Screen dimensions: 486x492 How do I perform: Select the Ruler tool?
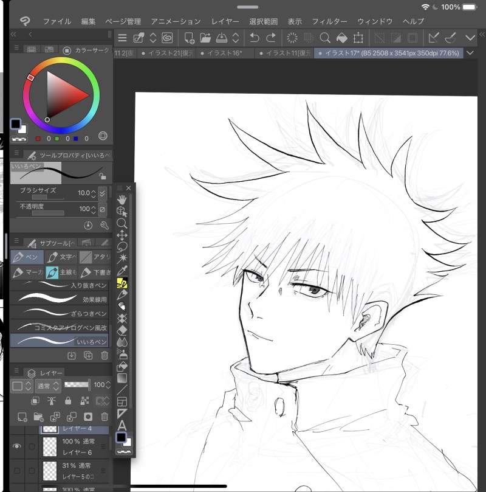tap(122, 414)
